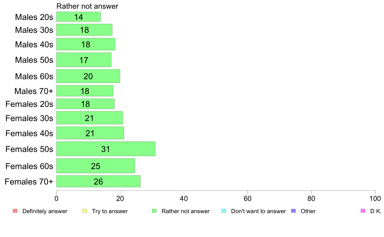Click the Definitely answer legend label
The image size is (384, 237).
click(45, 211)
